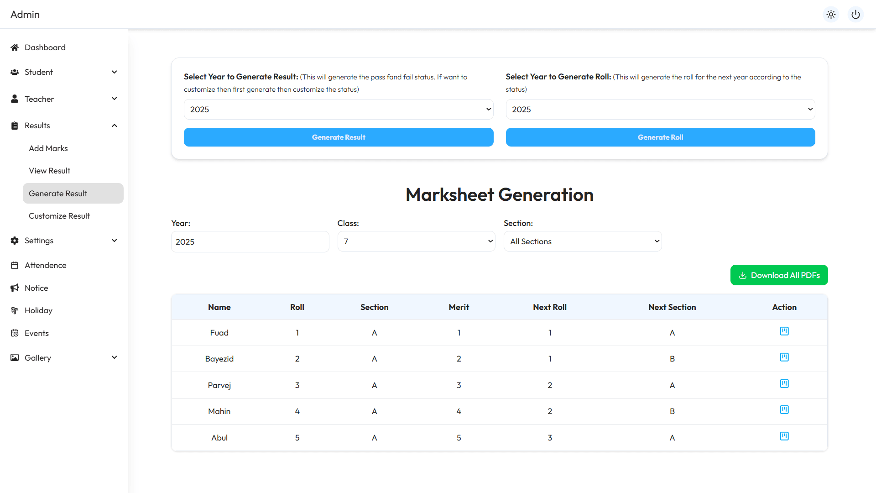Click the Dashboard home icon
The height and width of the screenshot is (493, 876).
[15, 47]
